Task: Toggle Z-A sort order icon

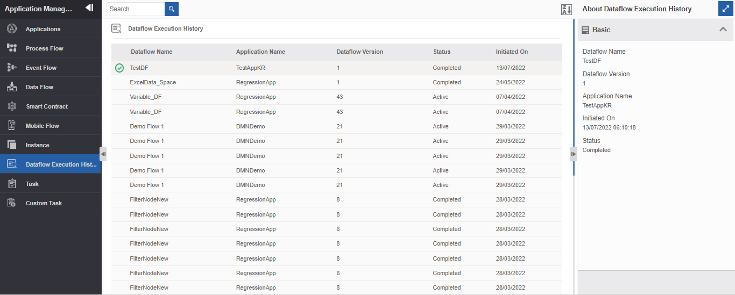Action: pos(567,10)
